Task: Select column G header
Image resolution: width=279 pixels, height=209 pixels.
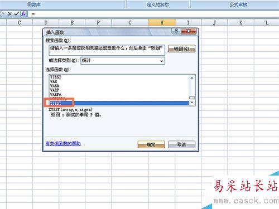Action: (130, 23)
